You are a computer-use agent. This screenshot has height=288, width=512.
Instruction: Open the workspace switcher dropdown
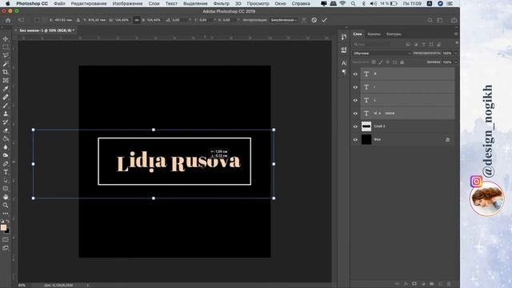[x=440, y=20]
